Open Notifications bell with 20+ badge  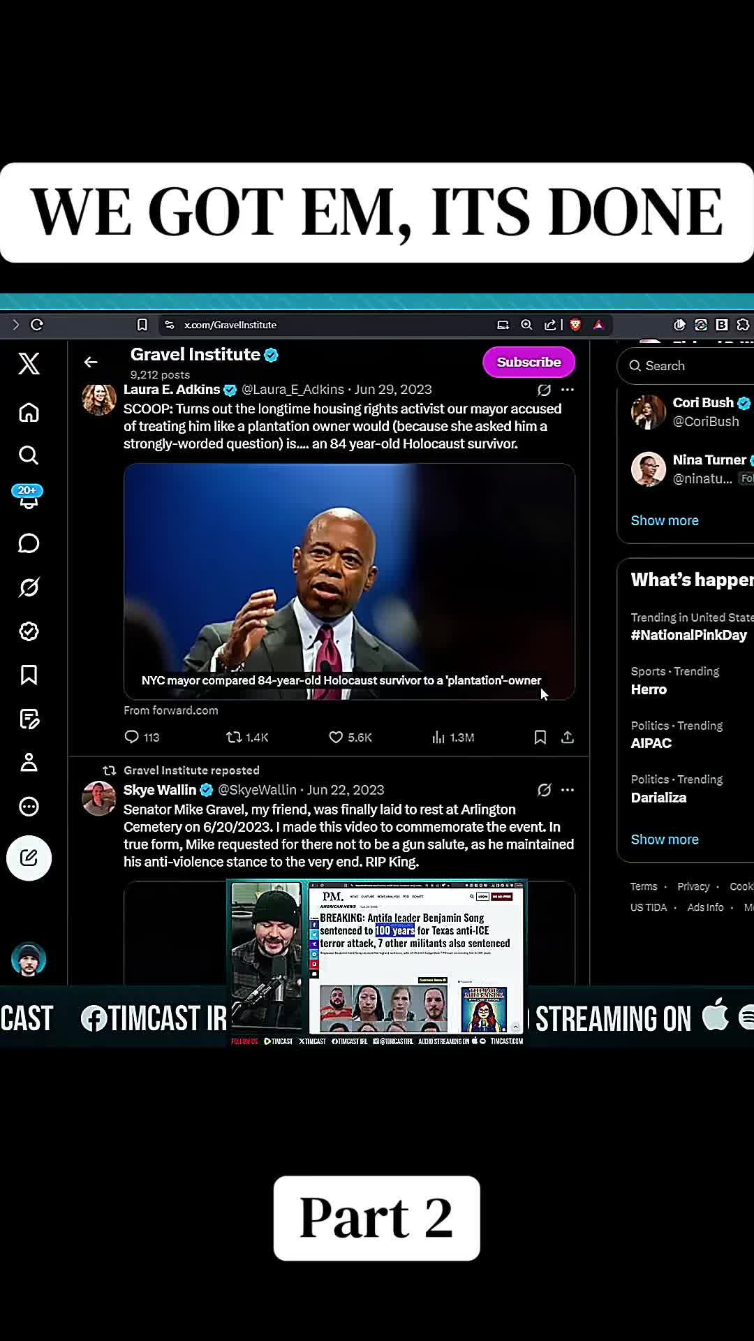pyautogui.click(x=29, y=497)
